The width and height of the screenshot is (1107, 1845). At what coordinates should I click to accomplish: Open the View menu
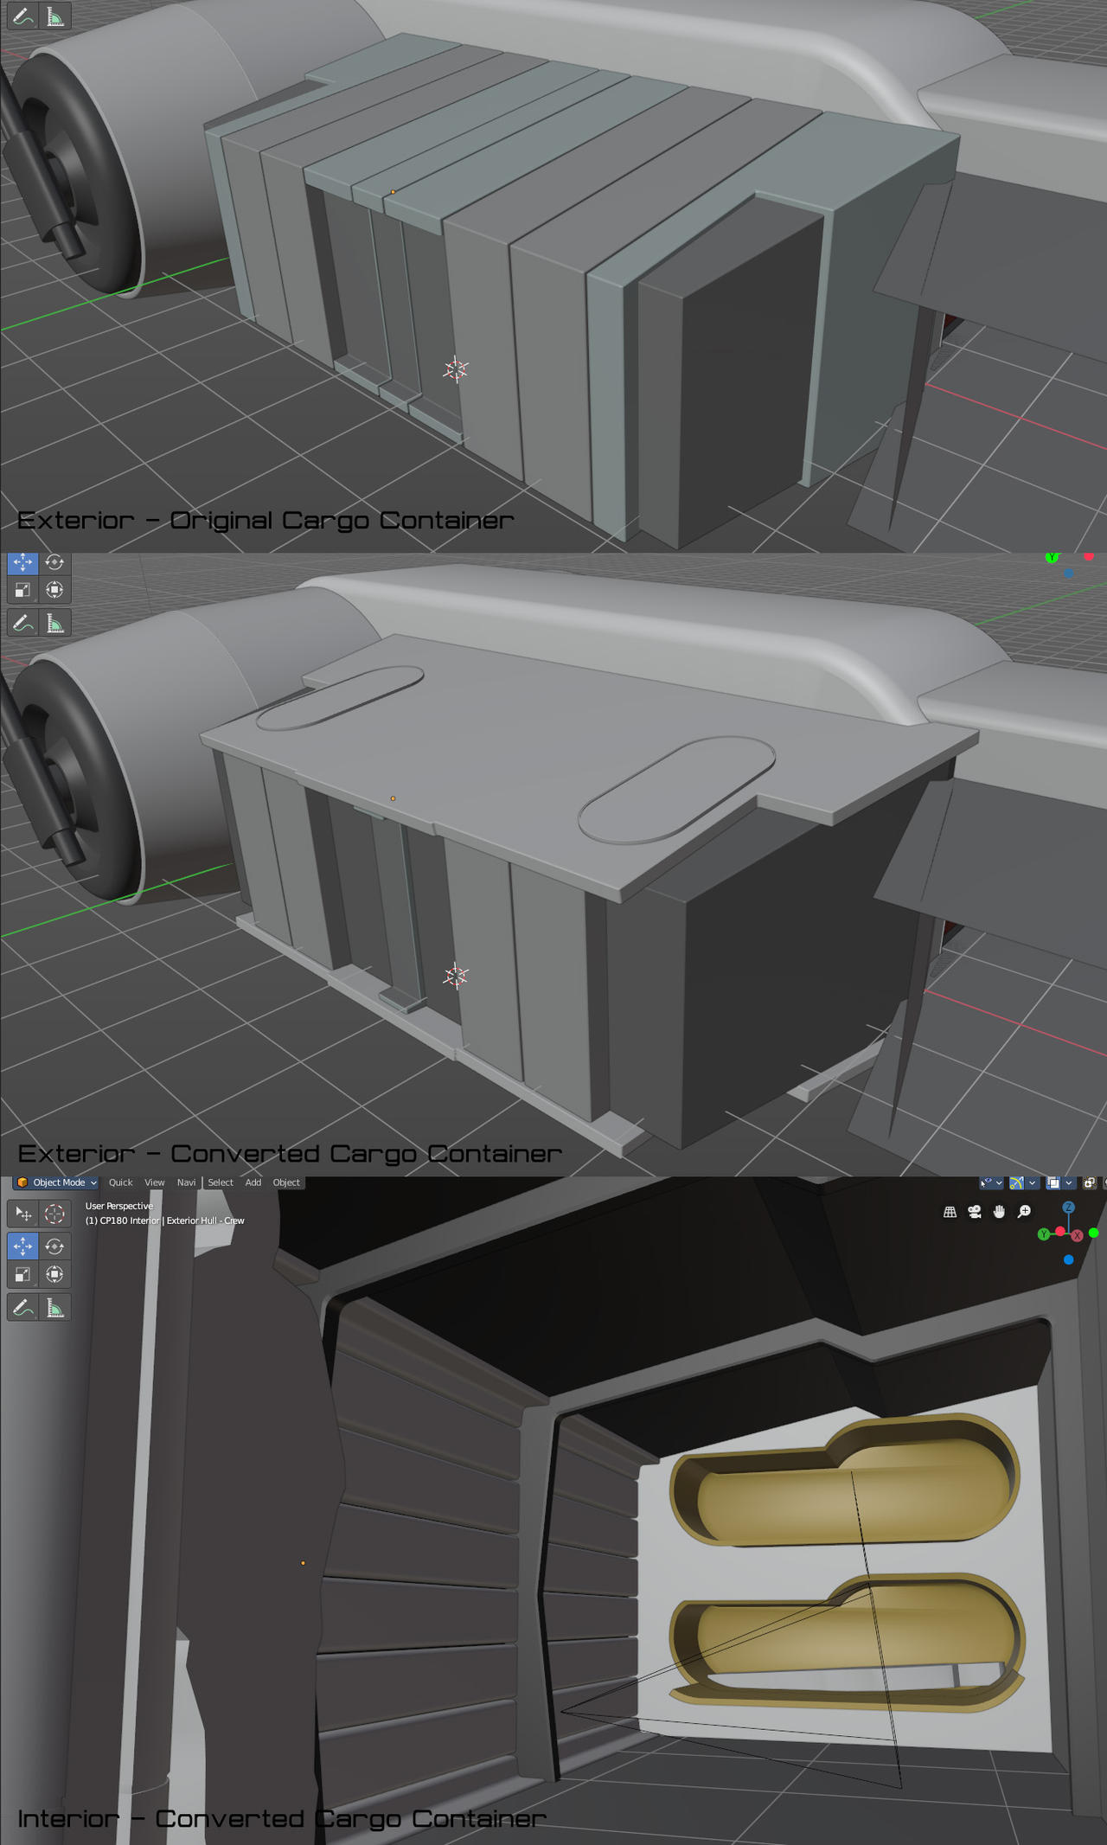click(155, 1182)
